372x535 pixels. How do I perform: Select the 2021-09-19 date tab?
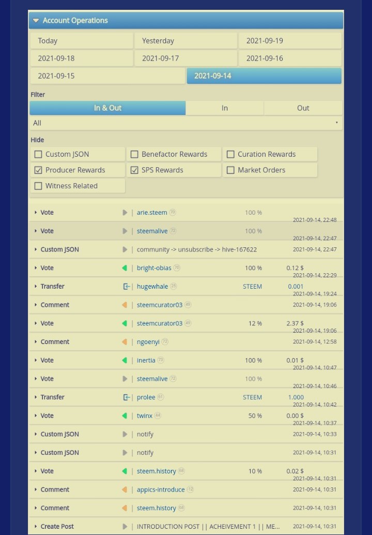(290, 40)
